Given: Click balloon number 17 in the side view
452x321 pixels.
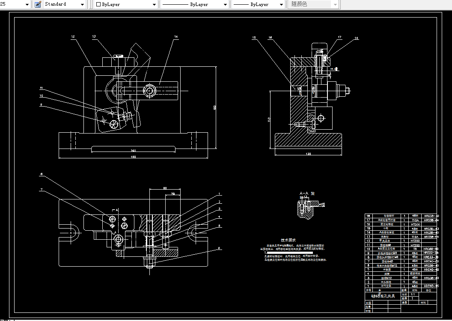Looking at the screenshot, I should tap(339, 37).
